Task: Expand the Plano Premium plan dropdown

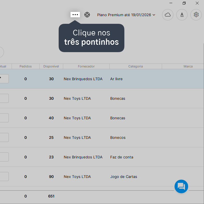Action: (126, 15)
